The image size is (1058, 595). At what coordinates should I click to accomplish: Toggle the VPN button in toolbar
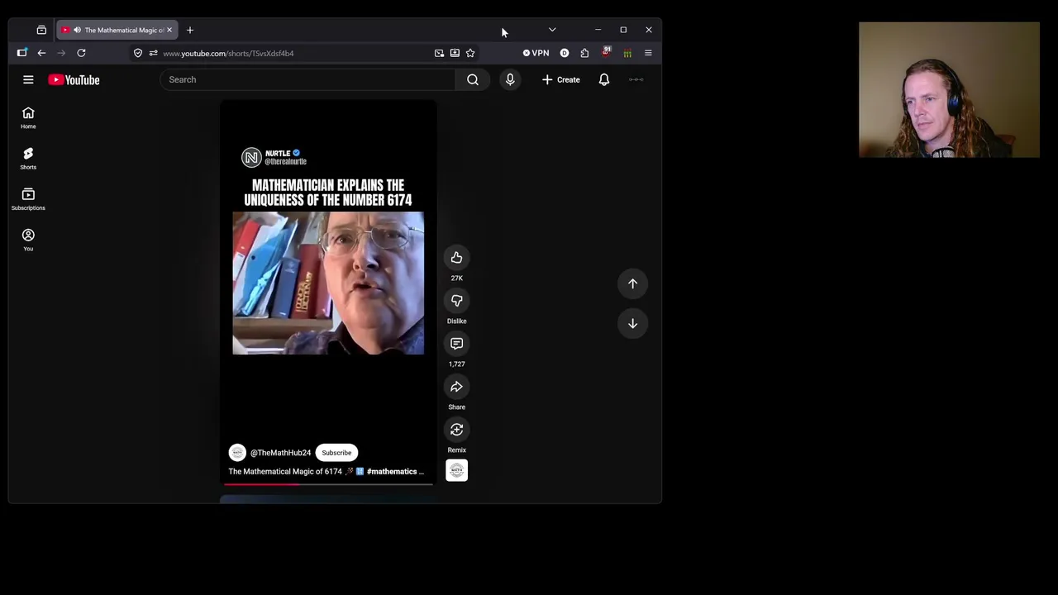pyautogui.click(x=536, y=53)
